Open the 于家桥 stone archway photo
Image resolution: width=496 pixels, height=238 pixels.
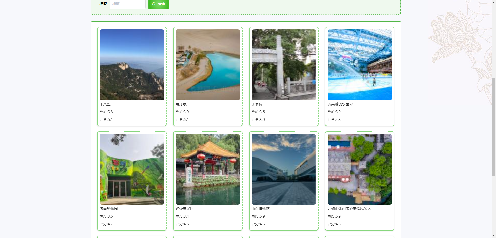pos(284,65)
